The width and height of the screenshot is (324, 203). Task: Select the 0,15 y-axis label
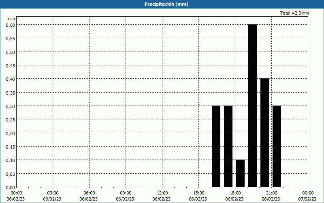pyautogui.click(x=11, y=147)
